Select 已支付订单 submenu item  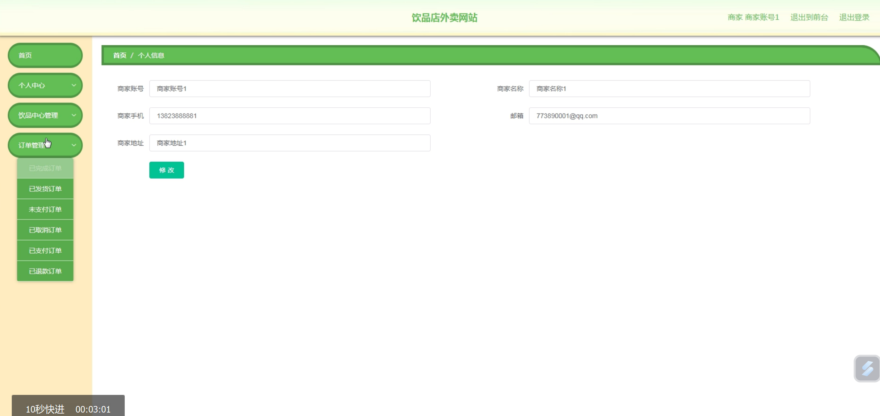pyautogui.click(x=45, y=251)
